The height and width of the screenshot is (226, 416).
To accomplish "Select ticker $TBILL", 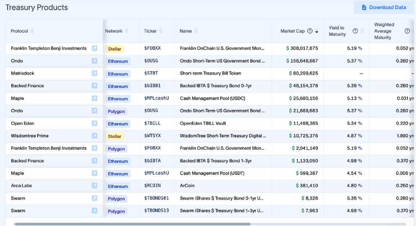I will pyautogui.click(x=153, y=123).
